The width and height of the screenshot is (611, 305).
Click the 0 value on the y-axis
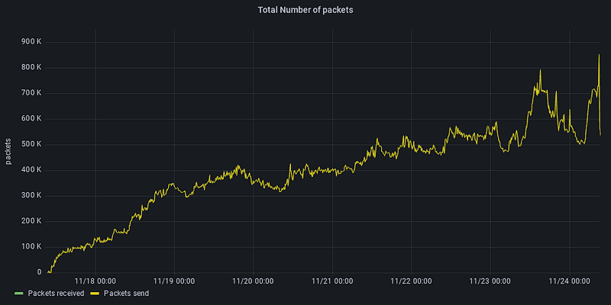point(39,272)
